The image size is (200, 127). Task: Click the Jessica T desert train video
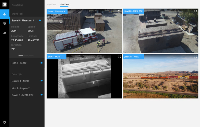[161, 79]
